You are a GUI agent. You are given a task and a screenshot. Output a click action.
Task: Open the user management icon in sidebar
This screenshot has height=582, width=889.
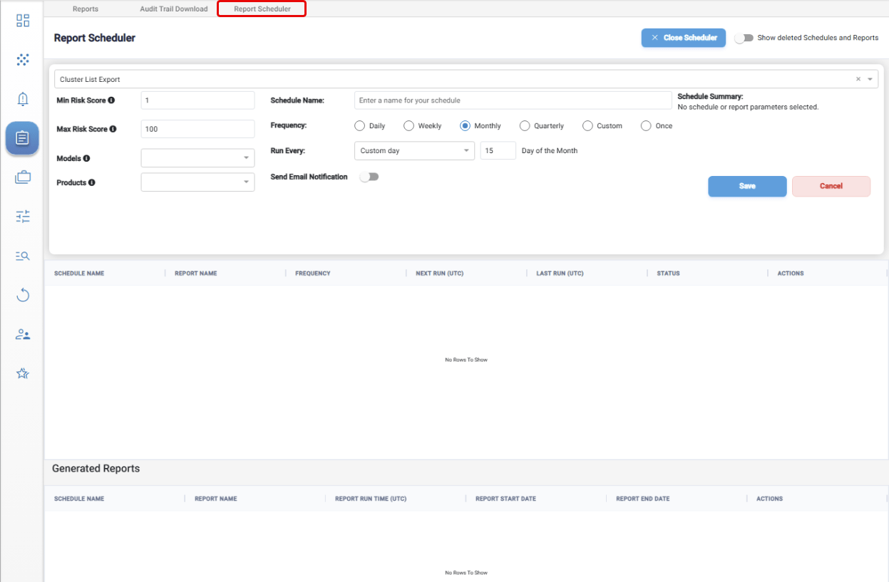coord(23,334)
